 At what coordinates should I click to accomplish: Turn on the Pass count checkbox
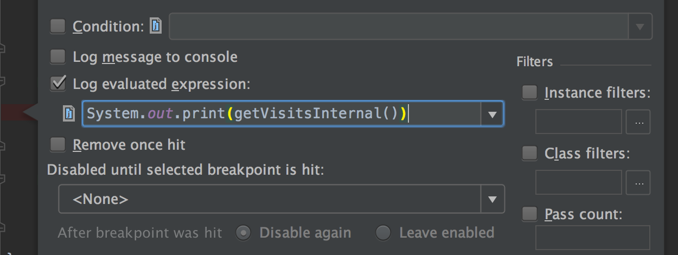click(529, 214)
